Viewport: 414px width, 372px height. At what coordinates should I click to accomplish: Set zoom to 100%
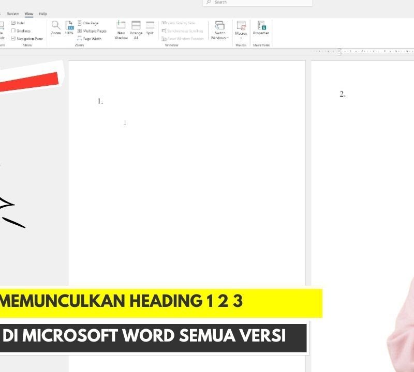pyautogui.click(x=69, y=28)
